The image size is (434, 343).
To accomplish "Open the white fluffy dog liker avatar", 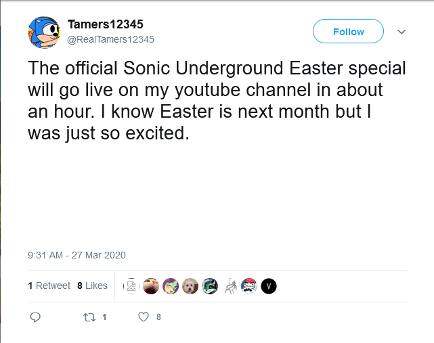I will [x=190, y=286].
